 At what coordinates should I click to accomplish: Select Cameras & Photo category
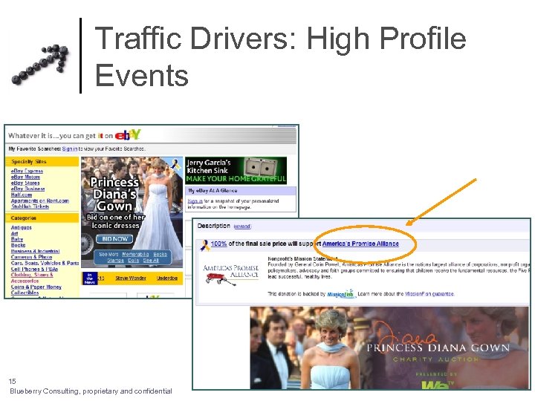(x=31, y=257)
